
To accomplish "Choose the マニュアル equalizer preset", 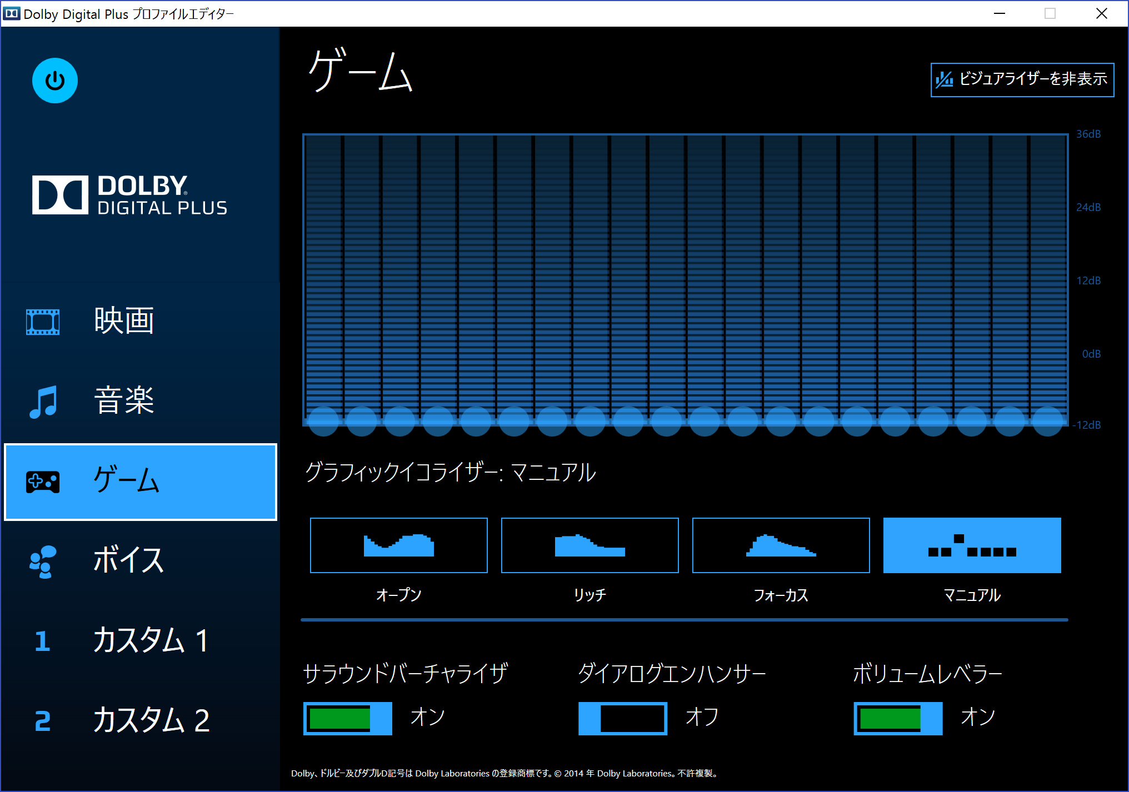I will pos(972,545).
